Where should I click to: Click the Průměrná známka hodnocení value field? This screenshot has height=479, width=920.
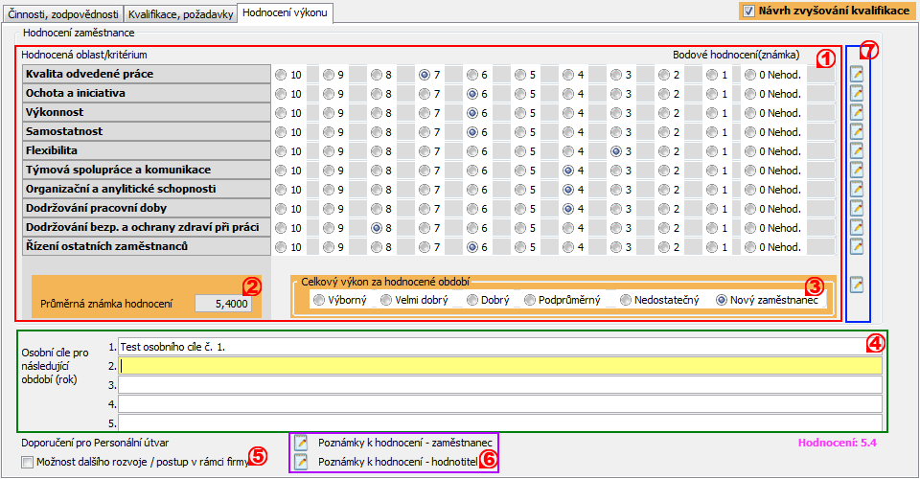(x=224, y=304)
